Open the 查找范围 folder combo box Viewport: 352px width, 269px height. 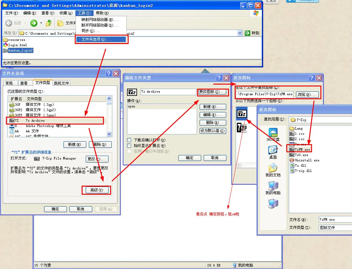pyautogui.click(x=319, y=120)
